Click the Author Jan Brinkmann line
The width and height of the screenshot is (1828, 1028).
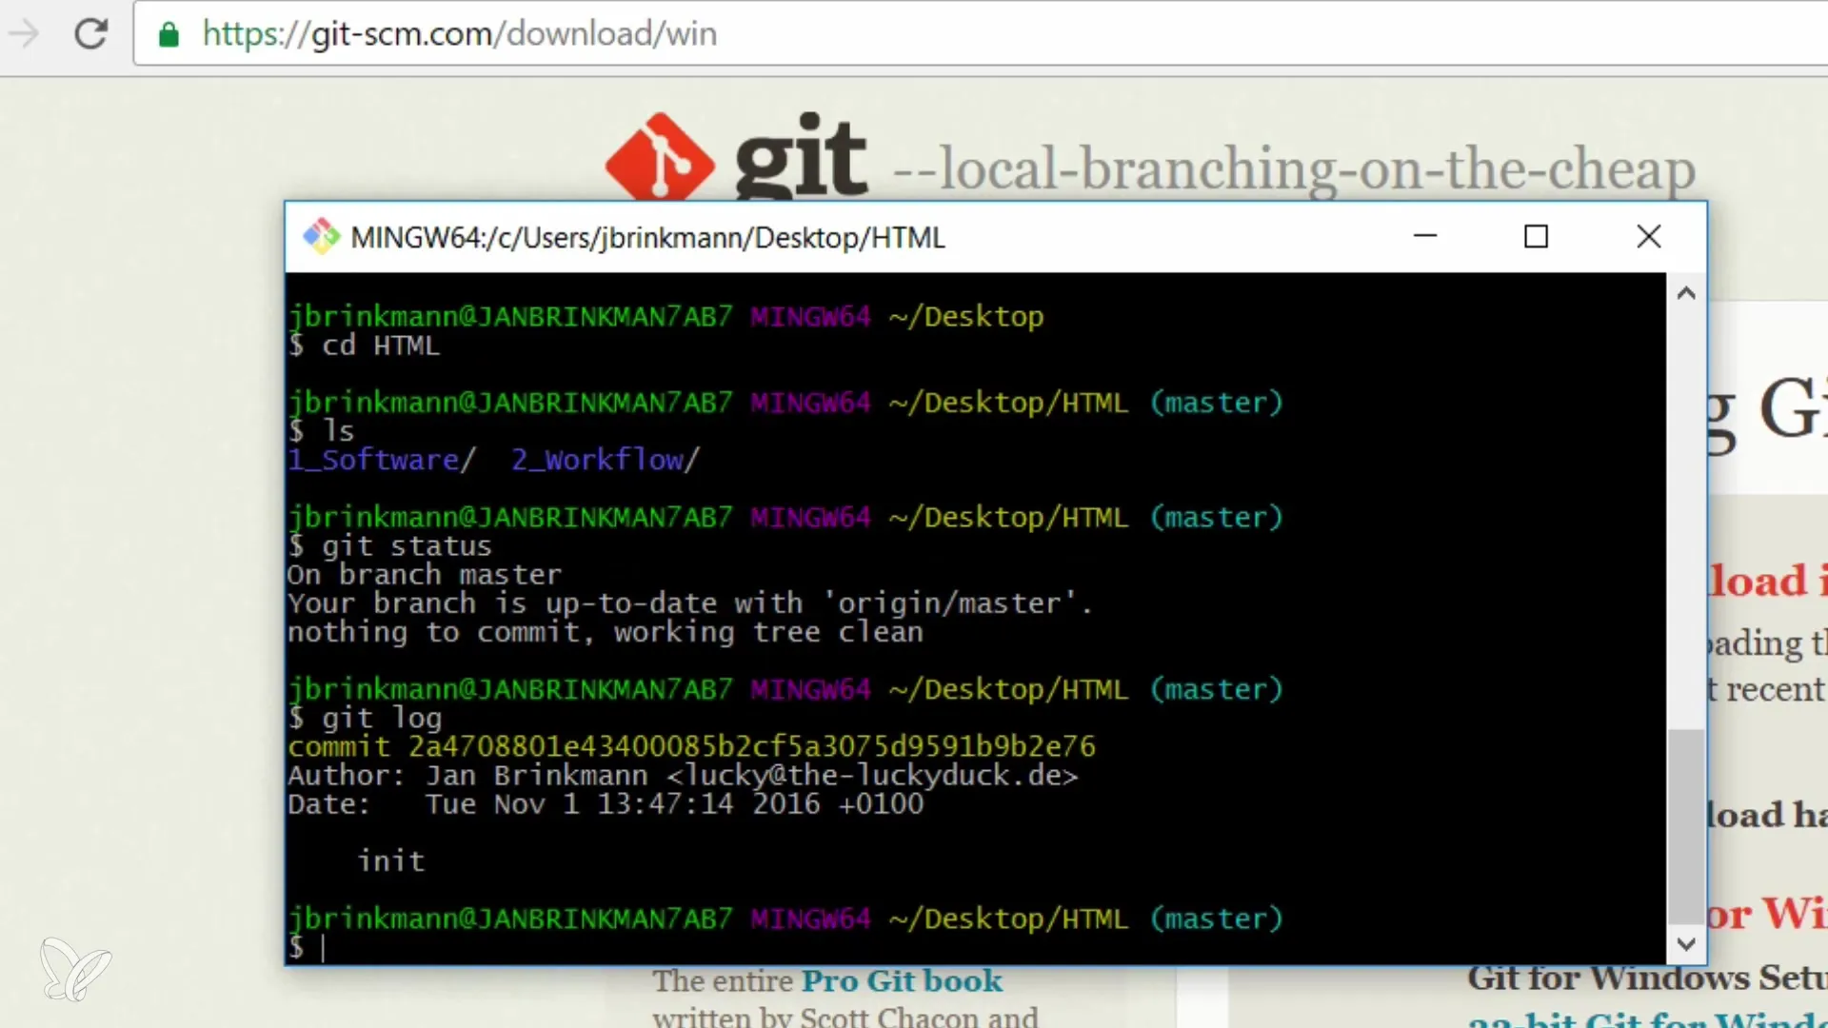[x=683, y=776]
